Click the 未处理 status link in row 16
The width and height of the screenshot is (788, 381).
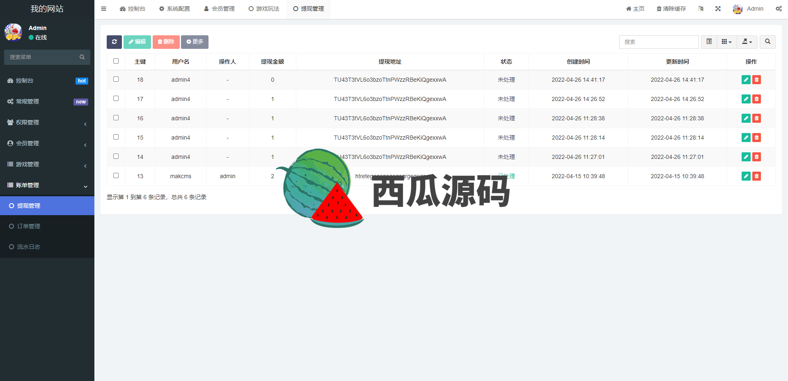(x=506, y=118)
